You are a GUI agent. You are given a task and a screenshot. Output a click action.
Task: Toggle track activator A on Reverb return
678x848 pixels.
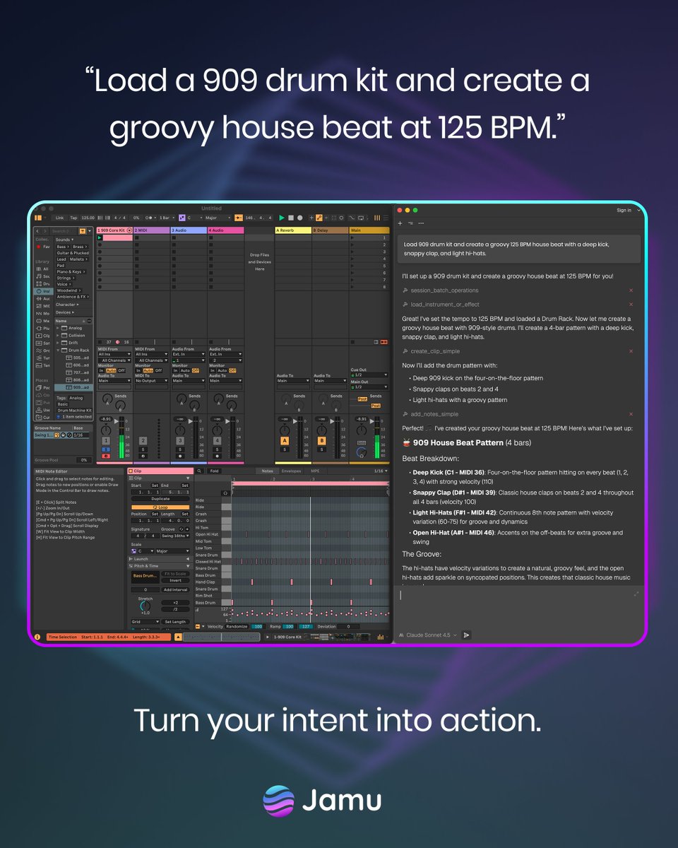click(285, 440)
